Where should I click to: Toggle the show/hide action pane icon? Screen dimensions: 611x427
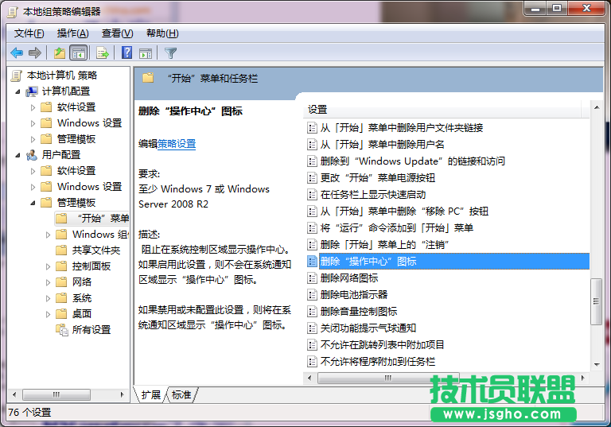pyautogui.click(x=146, y=53)
